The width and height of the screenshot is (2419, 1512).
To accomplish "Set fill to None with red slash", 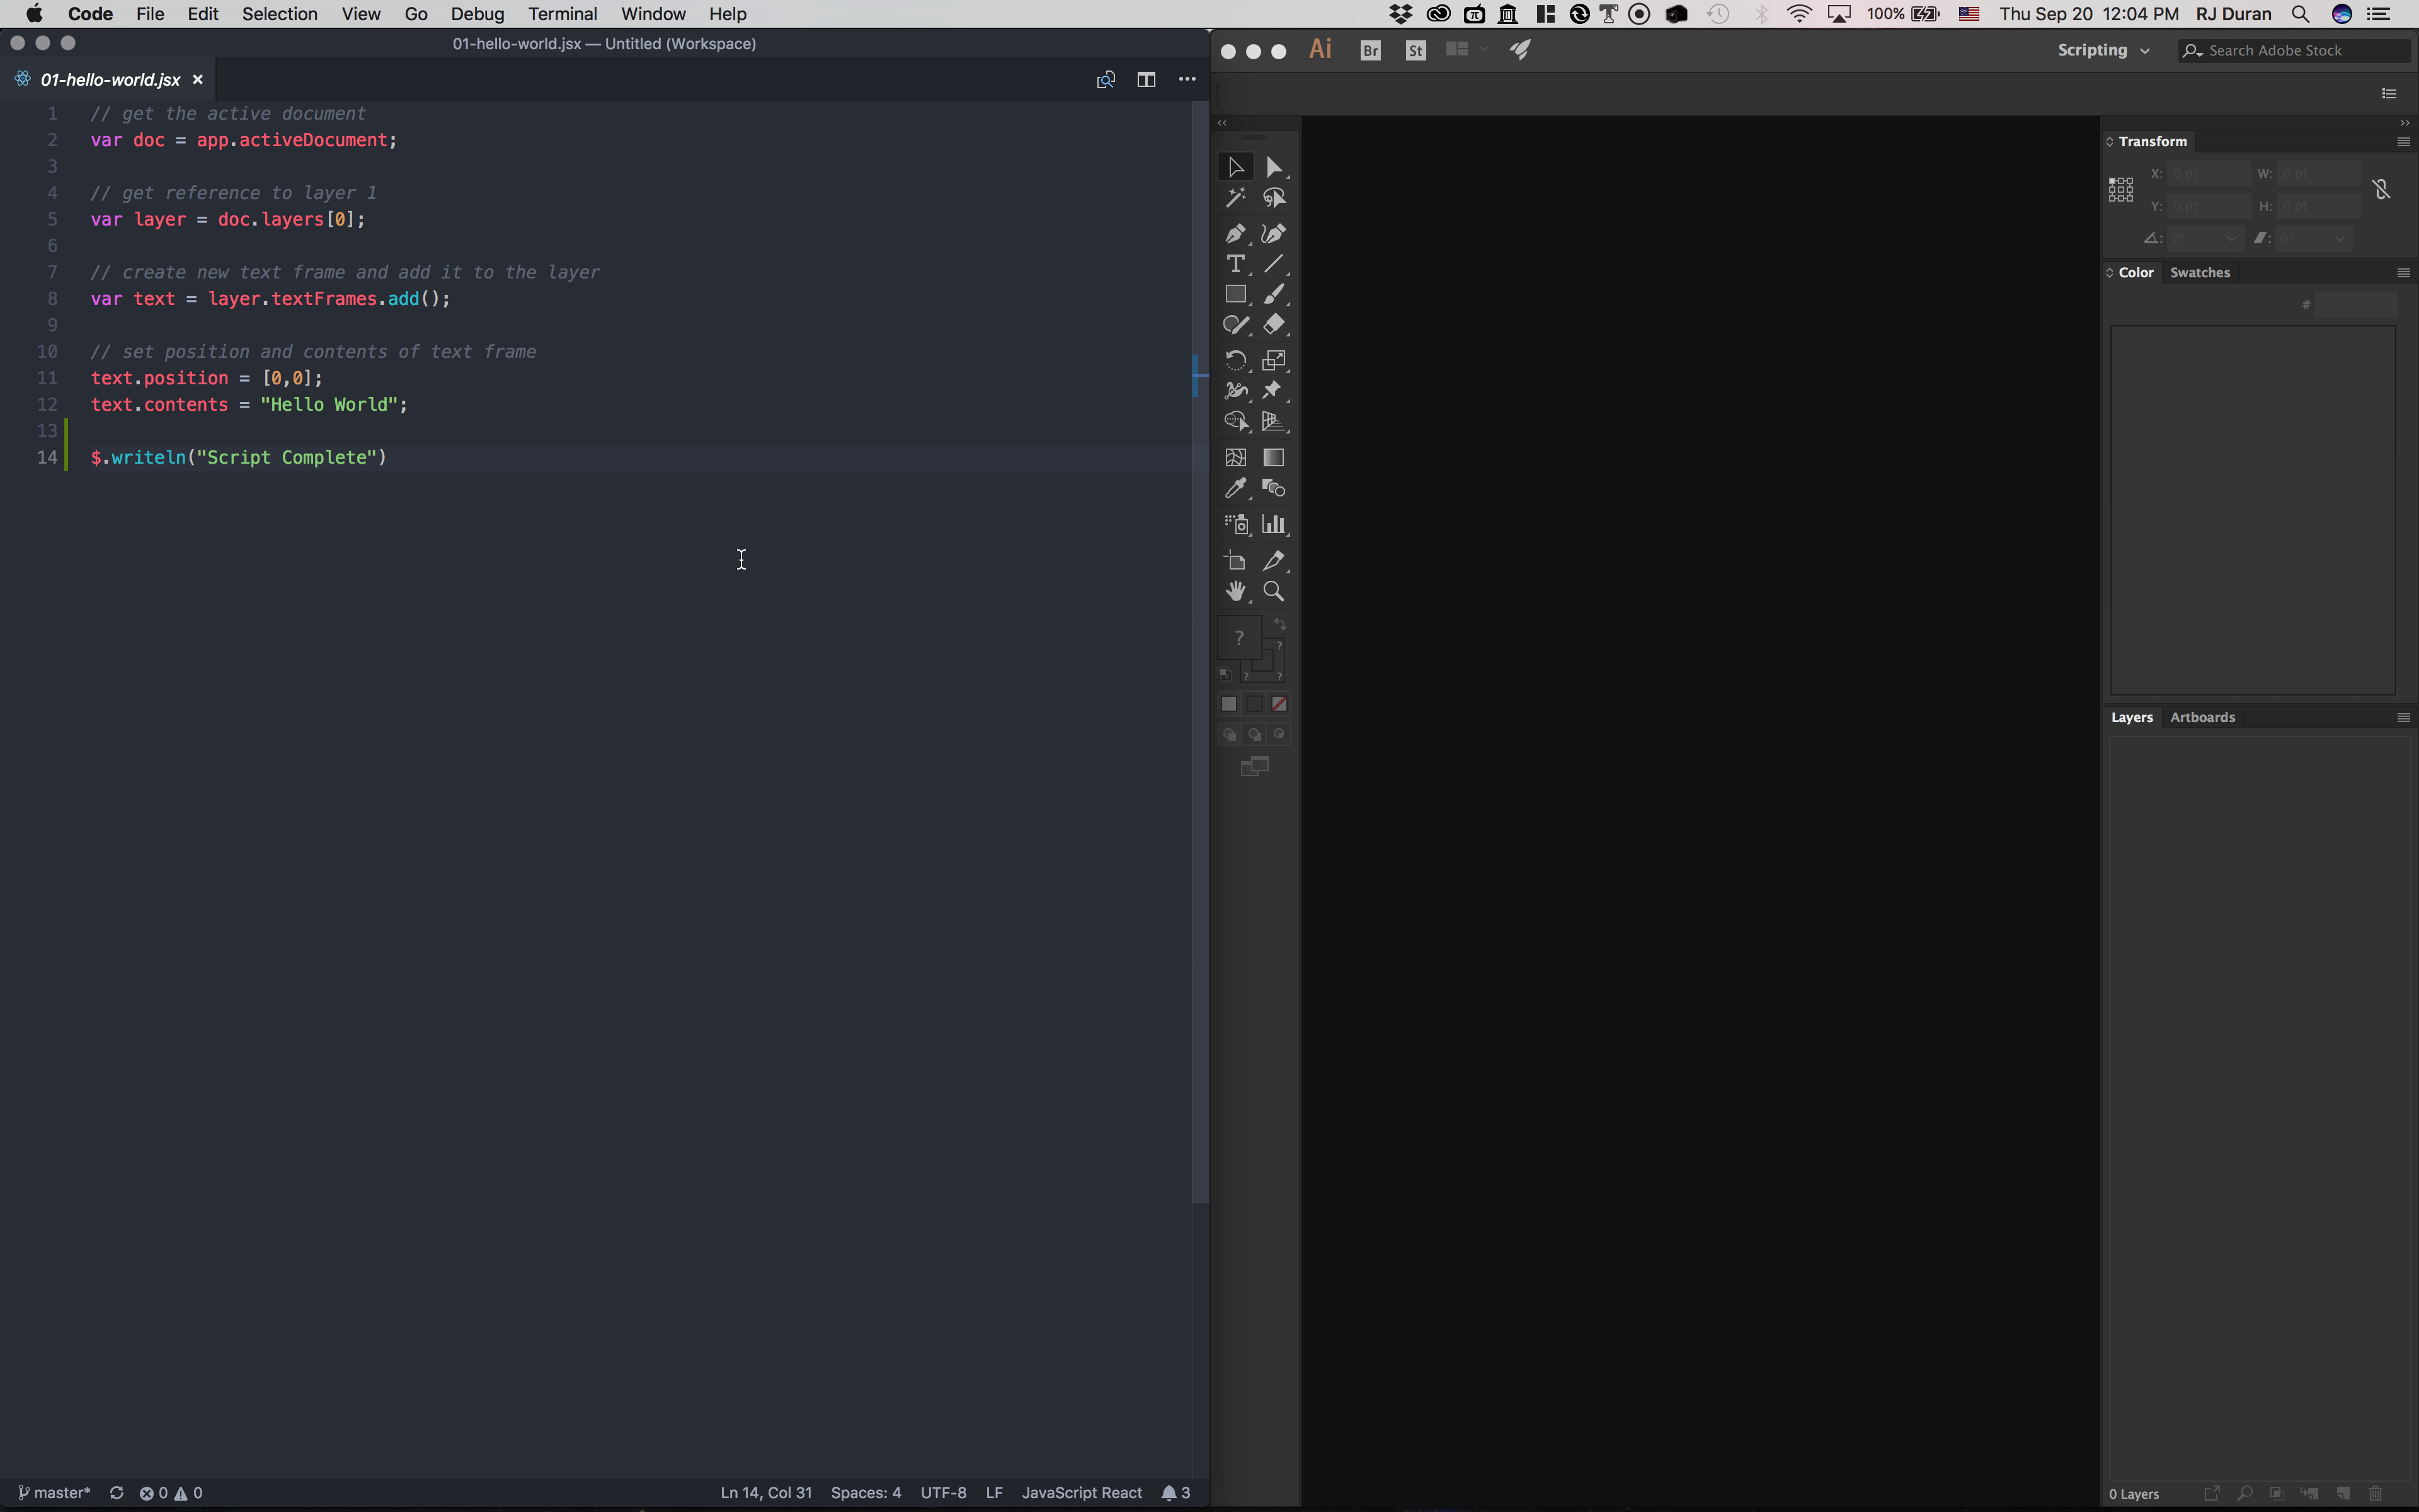I will (1278, 704).
